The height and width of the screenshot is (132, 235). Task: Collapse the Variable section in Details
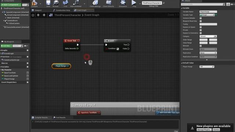(x=182, y=8)
